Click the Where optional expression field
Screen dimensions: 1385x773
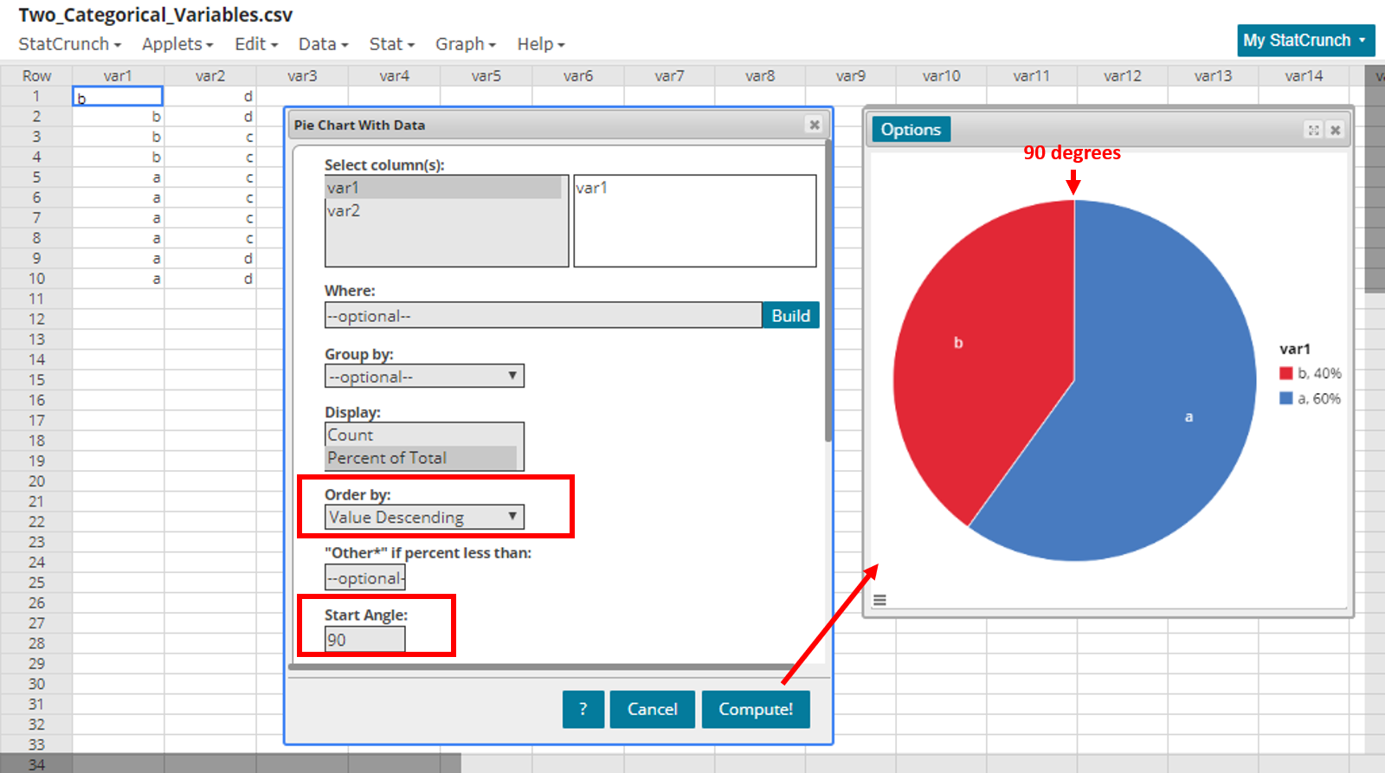pyautogui.click(x=543, y=316)
